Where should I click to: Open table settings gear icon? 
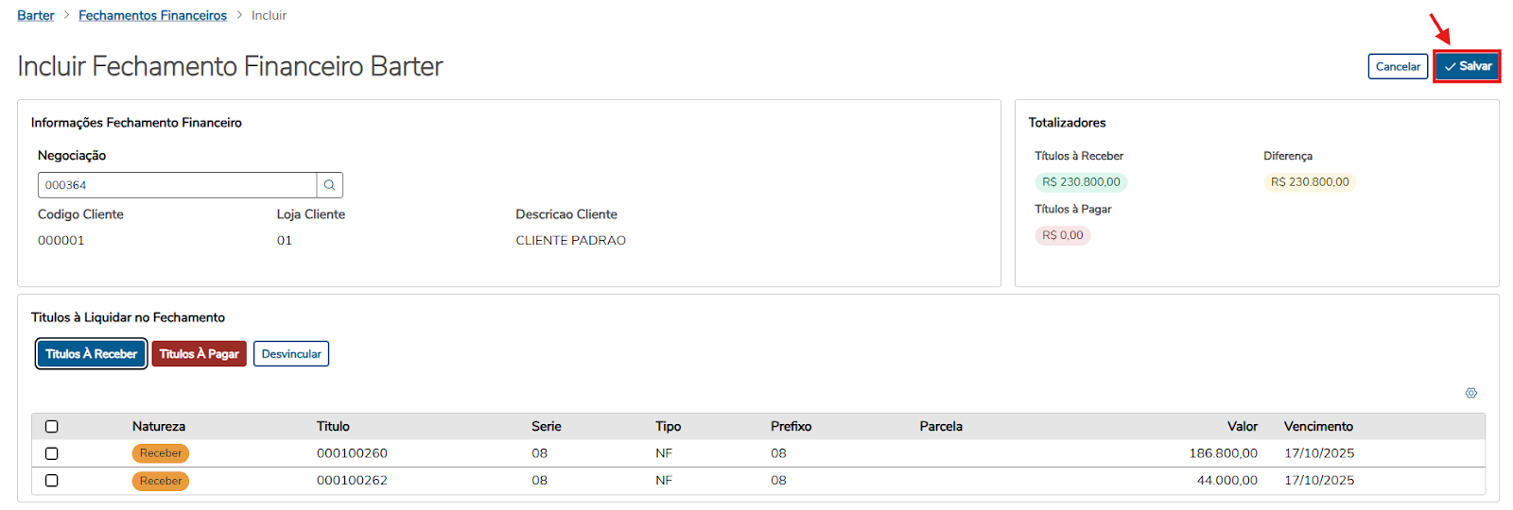1470,393
